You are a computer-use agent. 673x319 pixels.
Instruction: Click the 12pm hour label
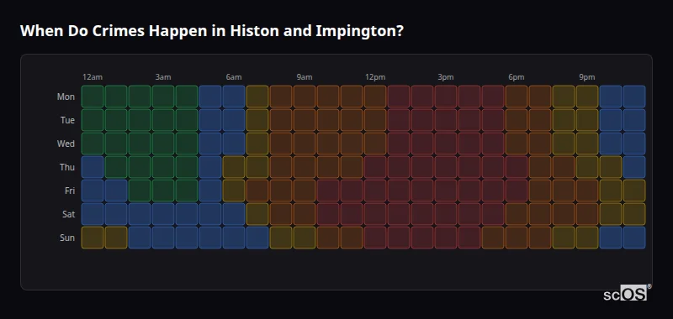click(375, 77)
